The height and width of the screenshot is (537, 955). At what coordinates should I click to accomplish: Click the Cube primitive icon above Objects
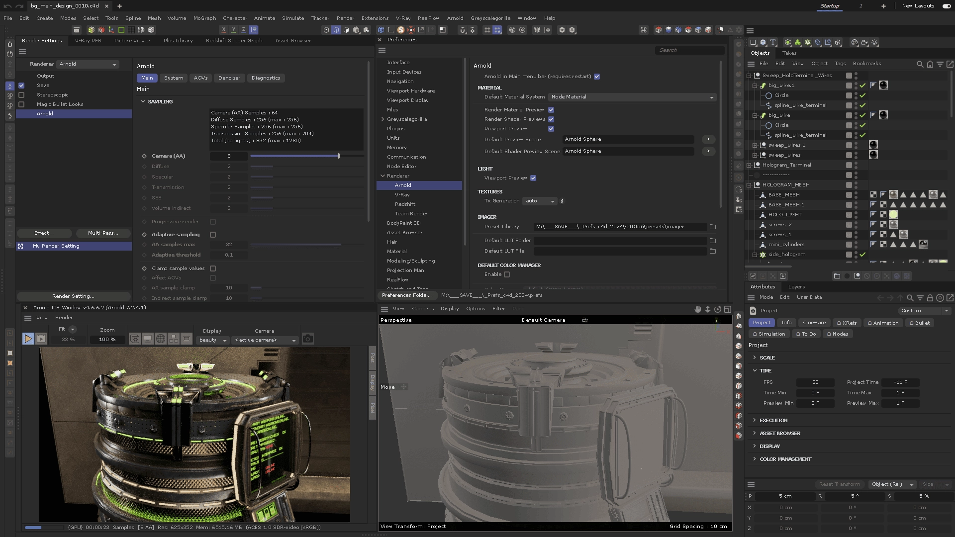click(763, 43)
